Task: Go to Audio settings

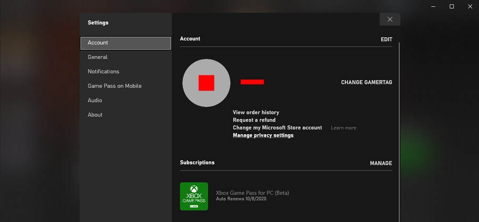Action: coord(95,100)
